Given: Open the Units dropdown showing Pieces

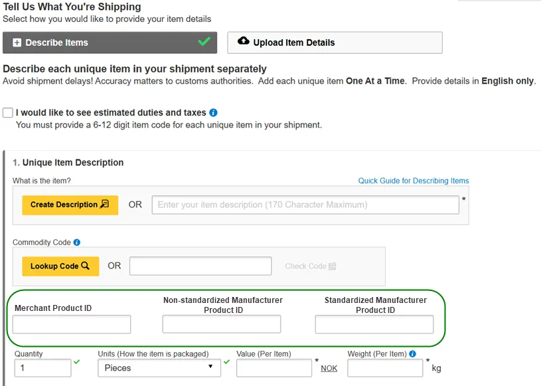Looking at the screenshot, I should click(x=159, y=368).
